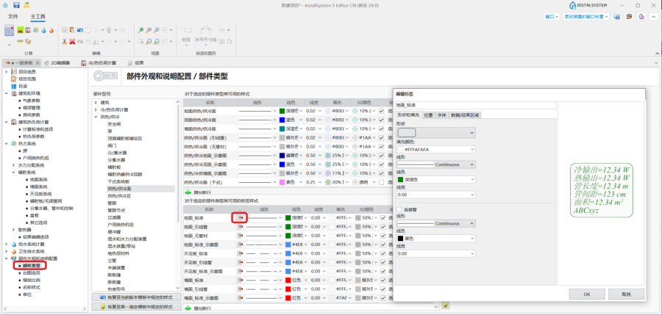Toggle checkbox in 顶面供热/供冷面 style row
The image size is (662, 315).
click(x=382, y=120)
